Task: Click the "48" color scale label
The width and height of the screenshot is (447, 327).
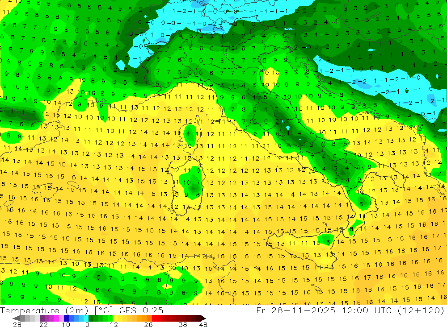Action: [x=203, y=324]
